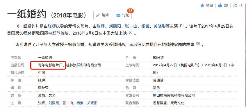Click the 制片地区 field label

coord(17,73)
